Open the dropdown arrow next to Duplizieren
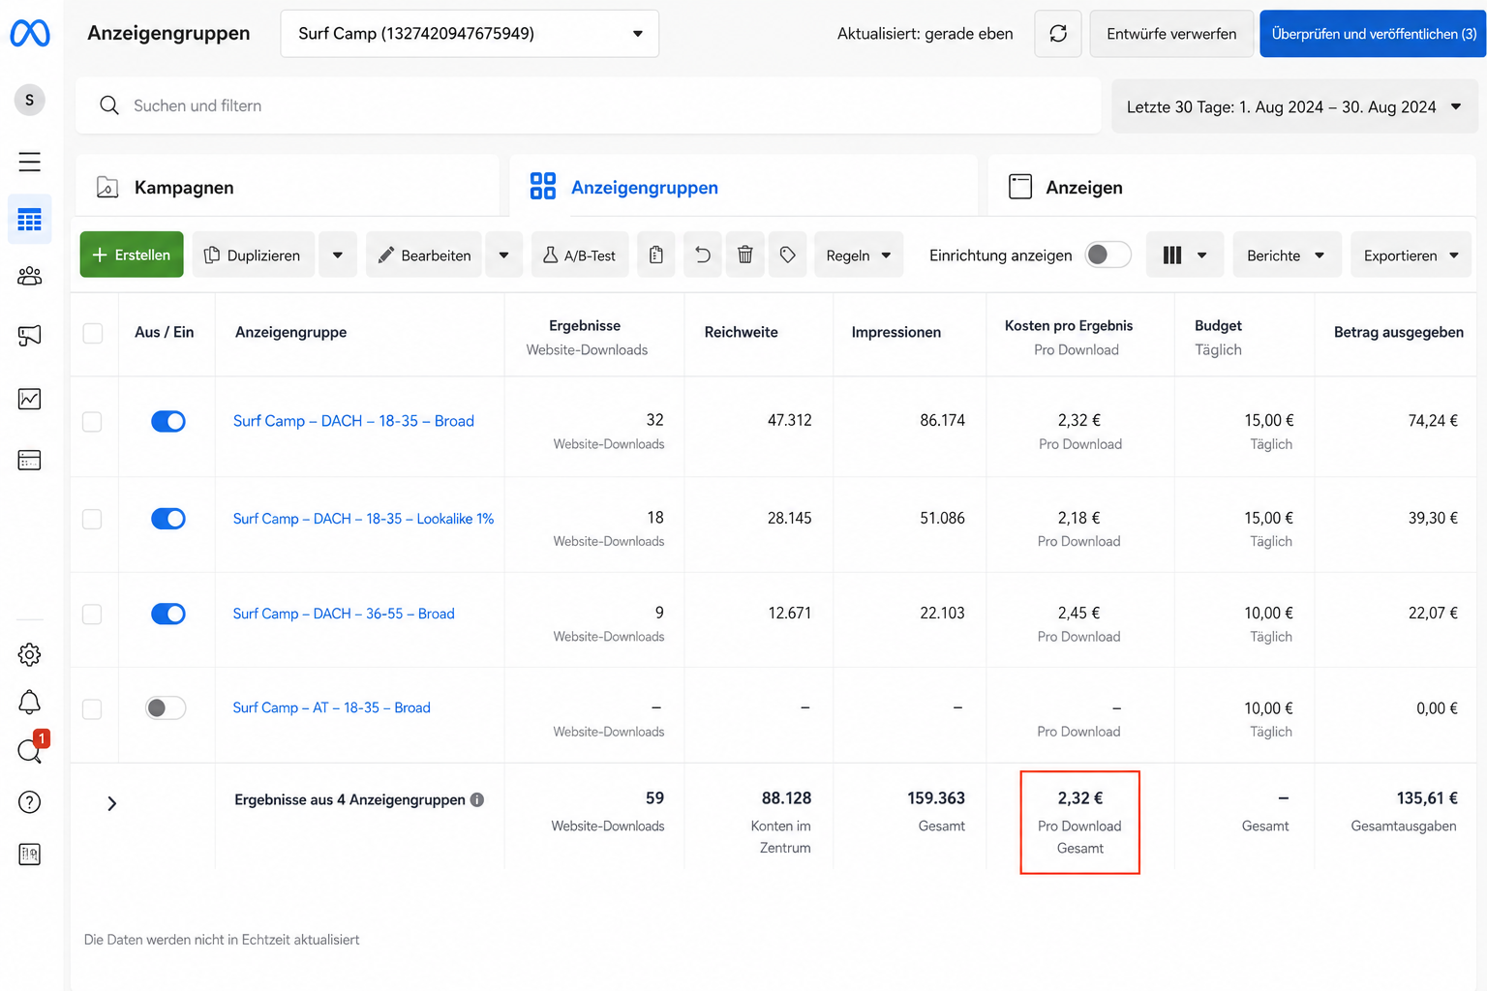The height and width of the screenshot is (991, 1487). click(x=338, y=255)
